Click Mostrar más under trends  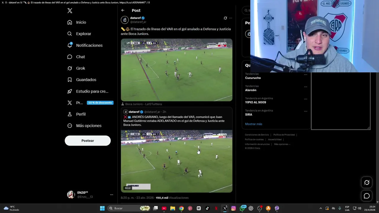click(x=253, y=124)
